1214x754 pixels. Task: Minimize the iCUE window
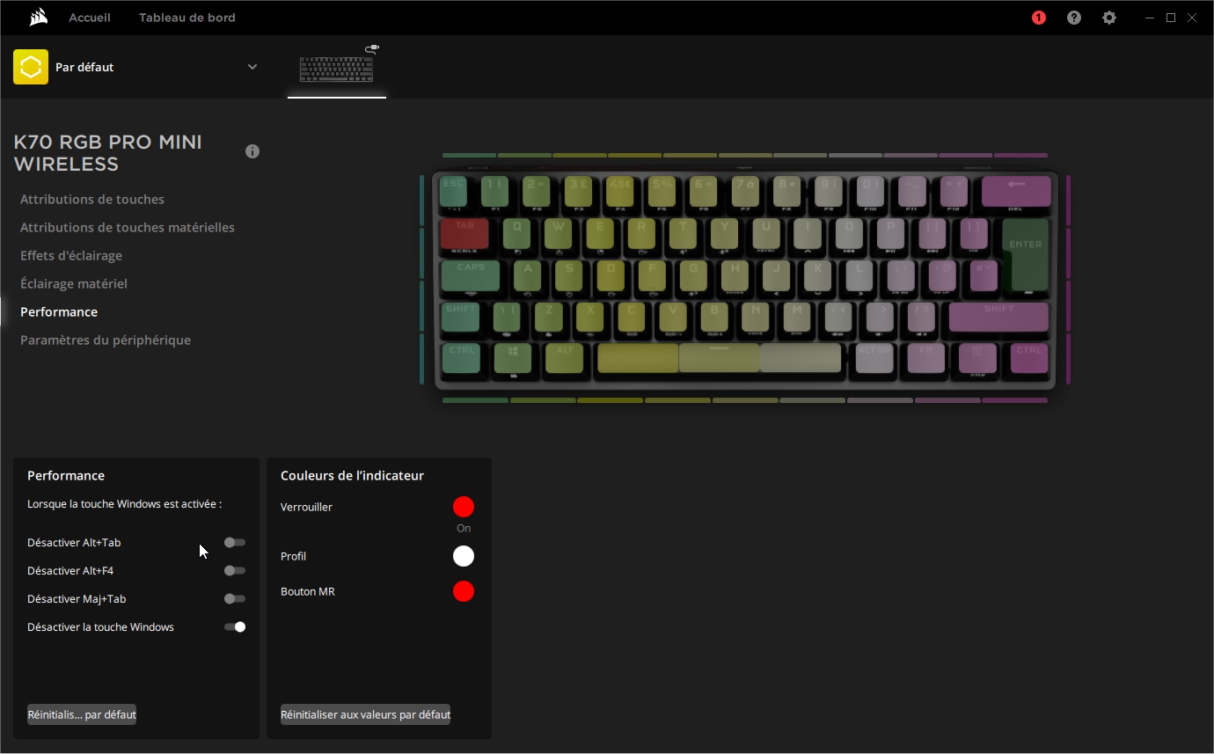(1150, 18)
